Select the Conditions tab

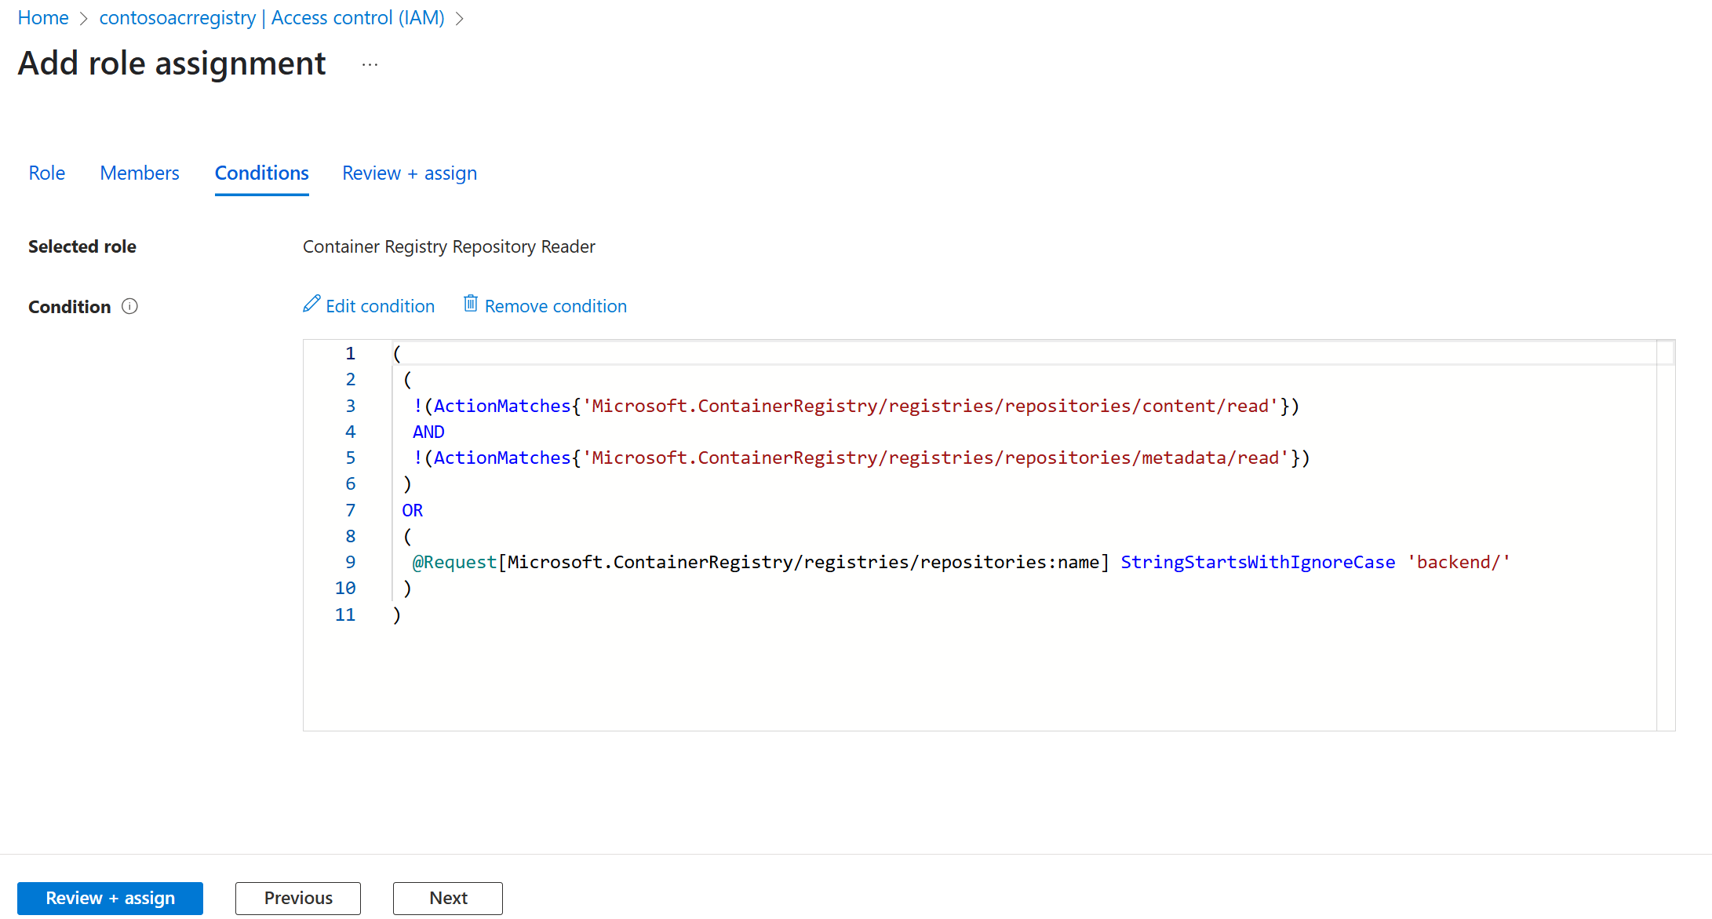click(x=261, y=173)
